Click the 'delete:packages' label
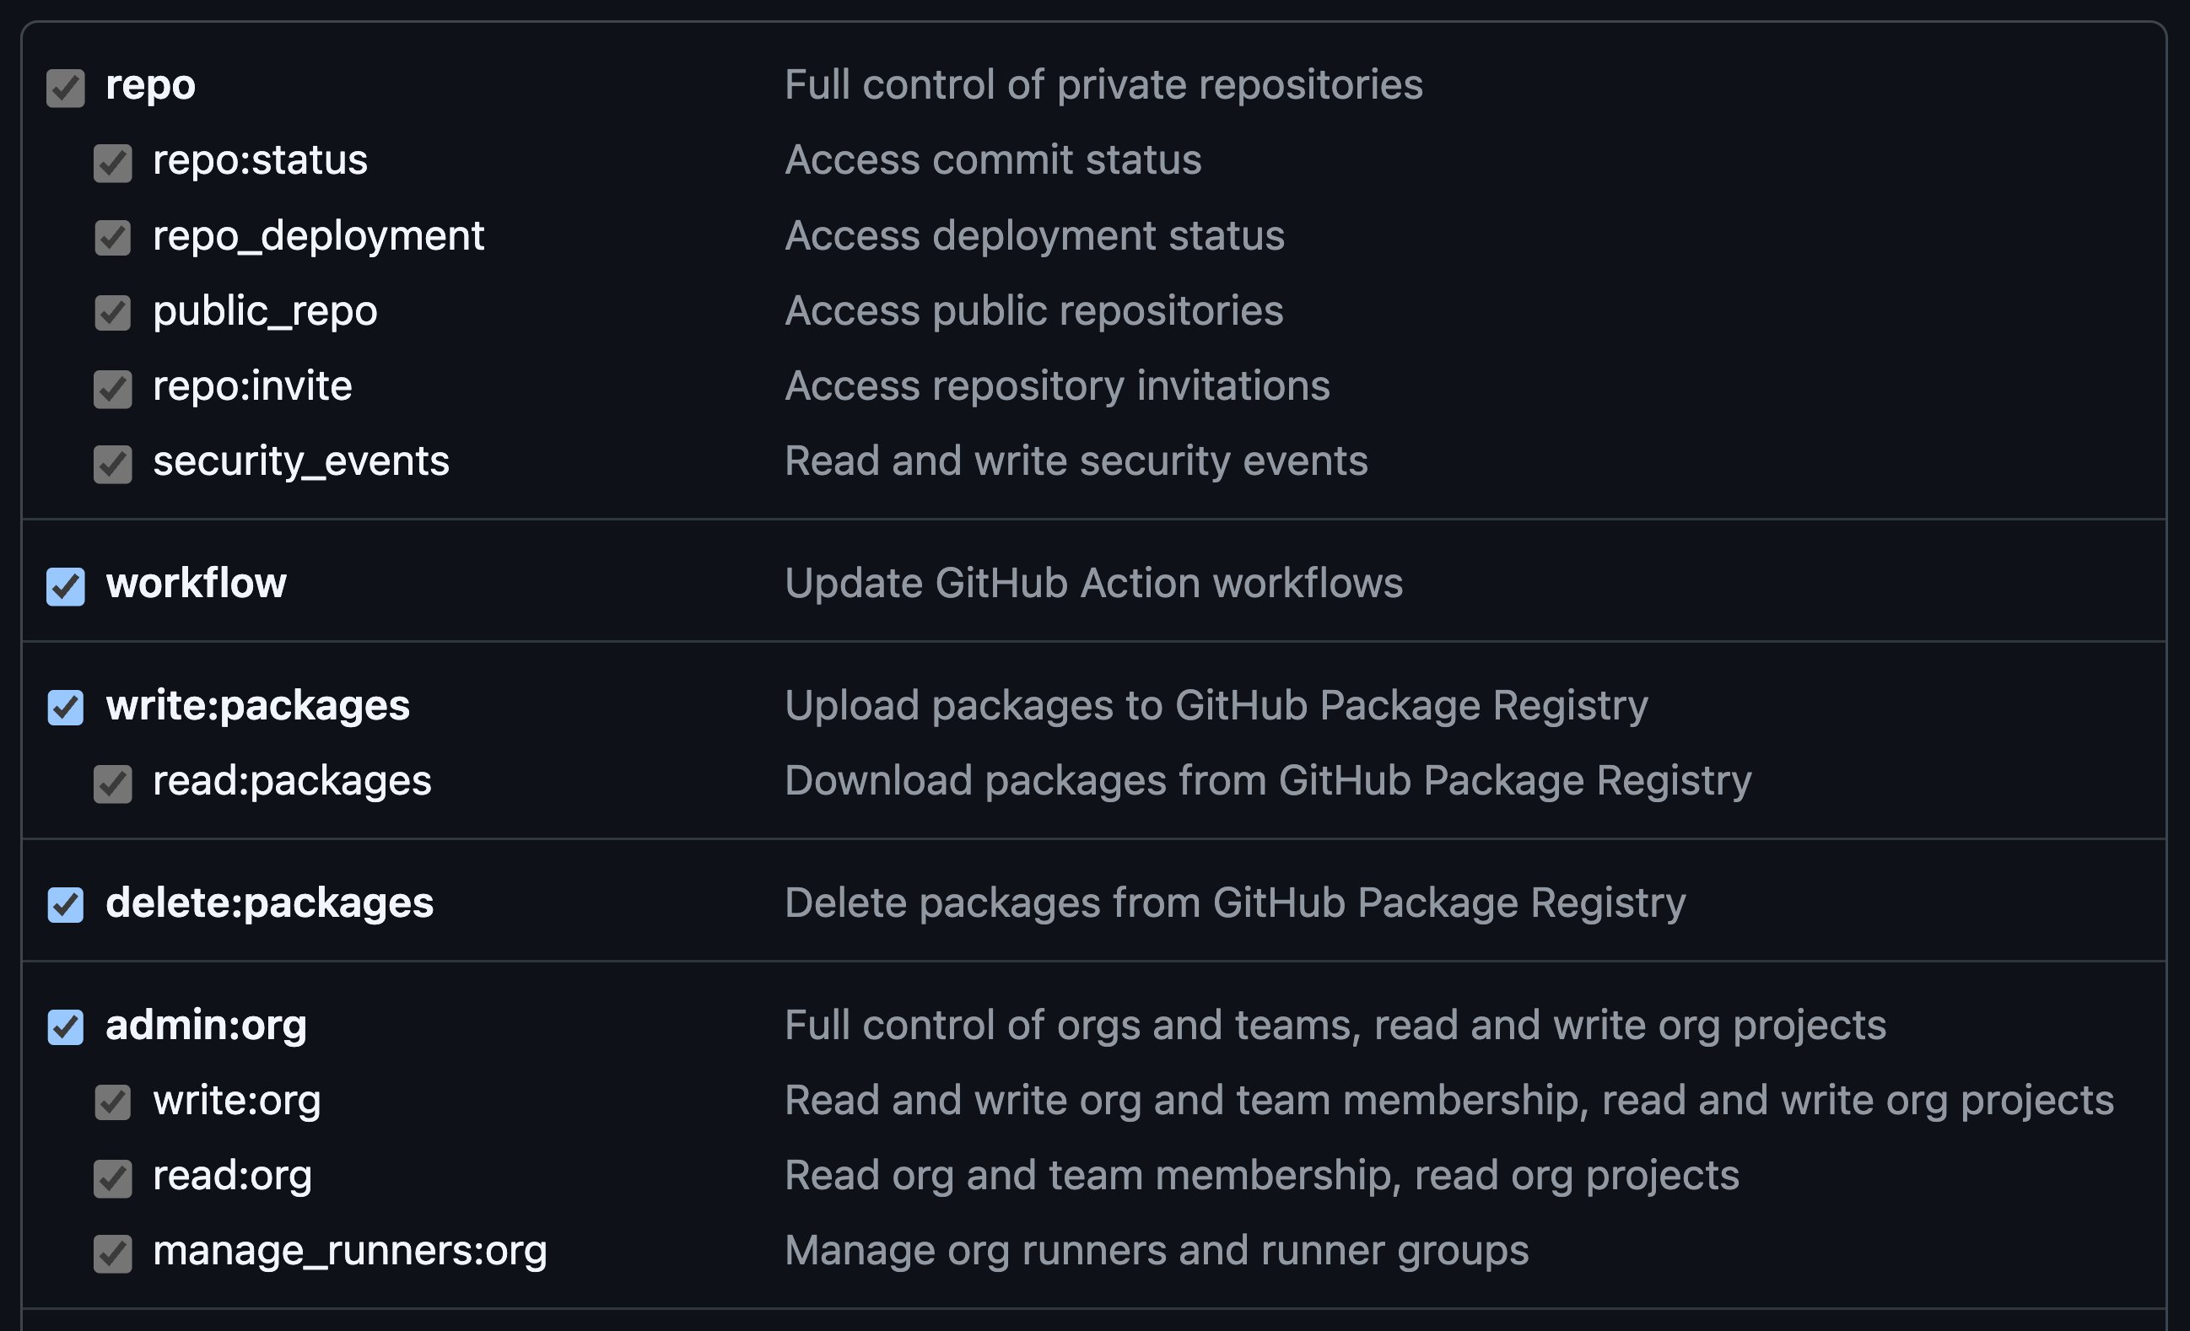The width and height of the screenshot is (2190, 1331). tap(269, 903)
